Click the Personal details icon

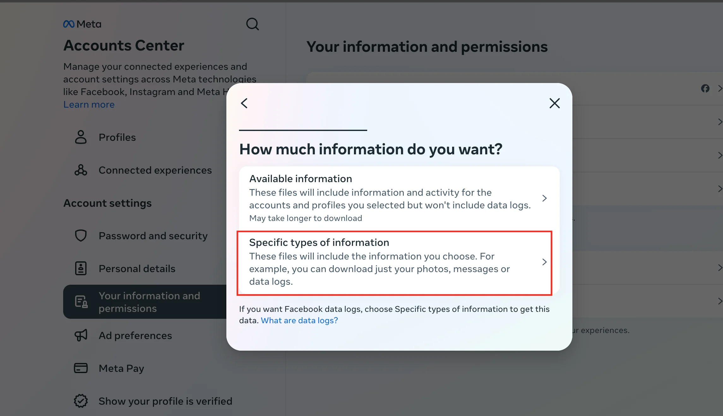[x=81, y=268]
